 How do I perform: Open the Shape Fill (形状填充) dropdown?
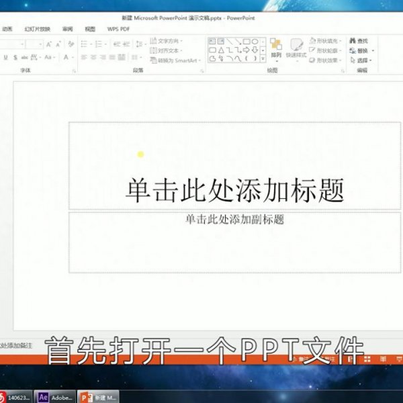coord(327,41)
